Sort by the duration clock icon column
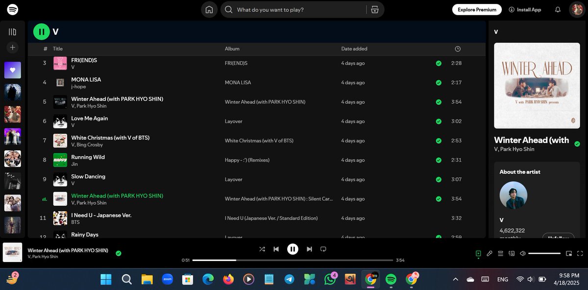This screenshot has width=588, height=290. tap(458, 48)
